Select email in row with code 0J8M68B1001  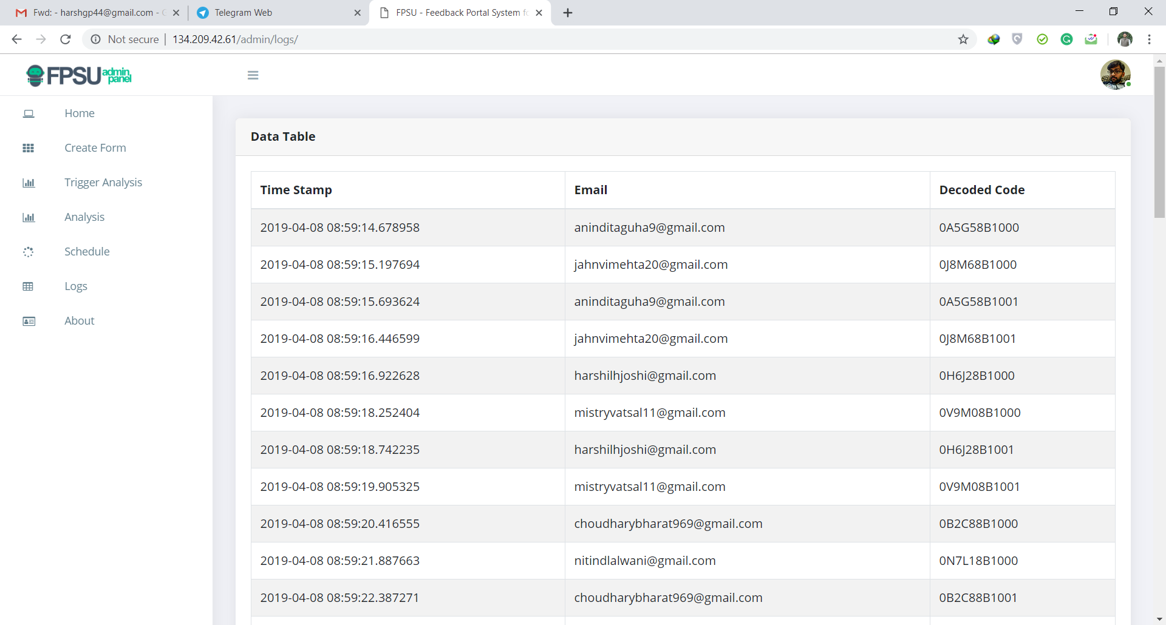(651, 339)
